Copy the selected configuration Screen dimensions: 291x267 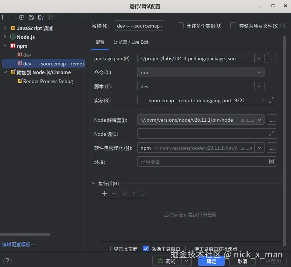(x=22, y=17)
